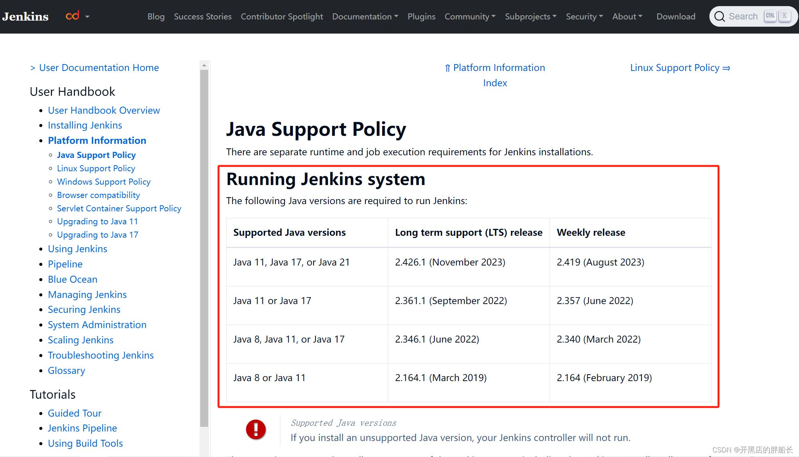Click the Linux Support Policy link
This screenshot has width=799, height=457.
click(x=681, y=68)
